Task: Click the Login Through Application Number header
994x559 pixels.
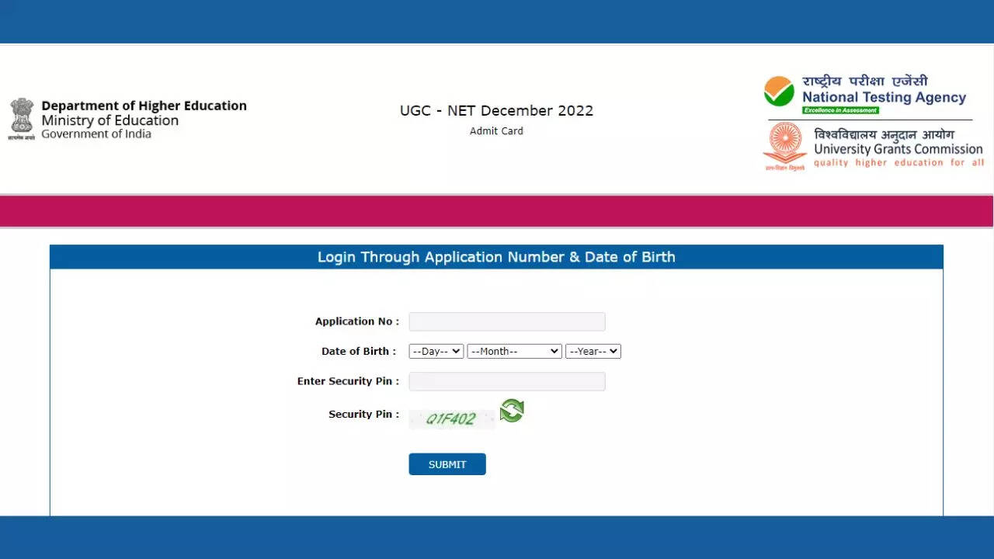Action: [496, 257]
